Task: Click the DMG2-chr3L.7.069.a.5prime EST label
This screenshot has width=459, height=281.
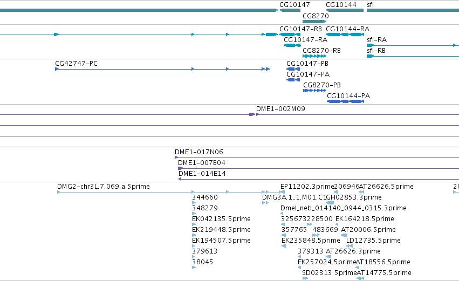Action: coord(104,187)
